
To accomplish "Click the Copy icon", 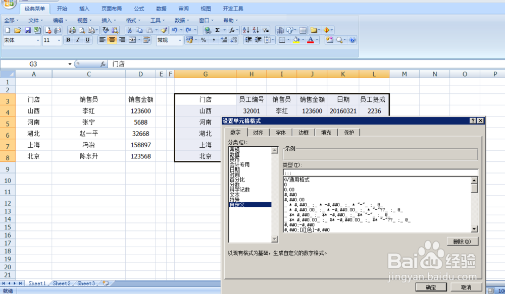I will pyautogui.click(x=139, y=30).
